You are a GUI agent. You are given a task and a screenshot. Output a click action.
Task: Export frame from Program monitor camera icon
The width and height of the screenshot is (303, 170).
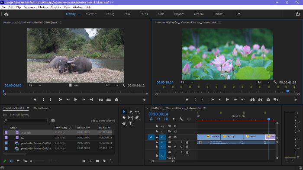268,99
